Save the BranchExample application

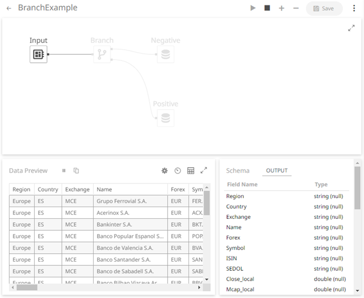pyautogui.click(x=324, y=8)
